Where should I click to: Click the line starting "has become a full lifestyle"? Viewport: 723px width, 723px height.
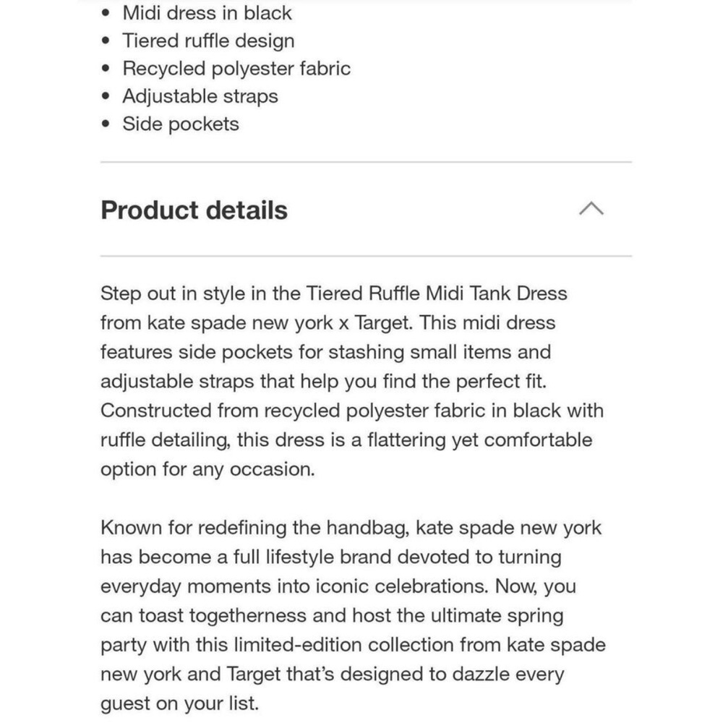(x=330, y=557)
